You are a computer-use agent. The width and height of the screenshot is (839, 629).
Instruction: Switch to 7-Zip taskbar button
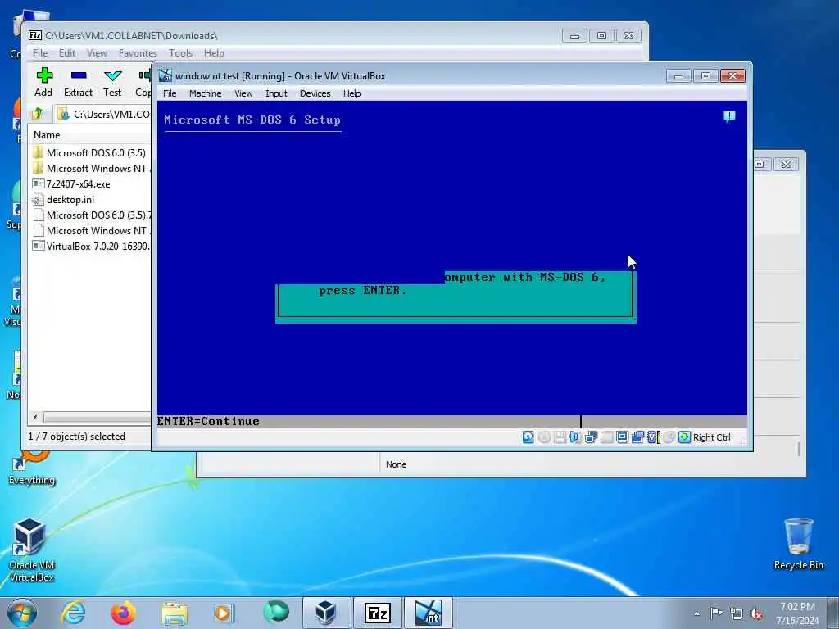click(x=377, y=613)
